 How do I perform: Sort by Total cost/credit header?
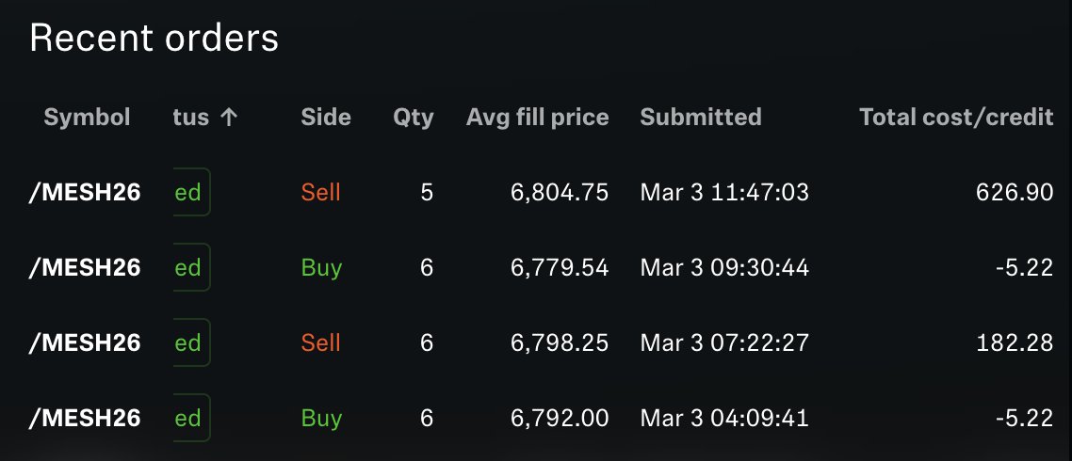click(x=956, y=118)
